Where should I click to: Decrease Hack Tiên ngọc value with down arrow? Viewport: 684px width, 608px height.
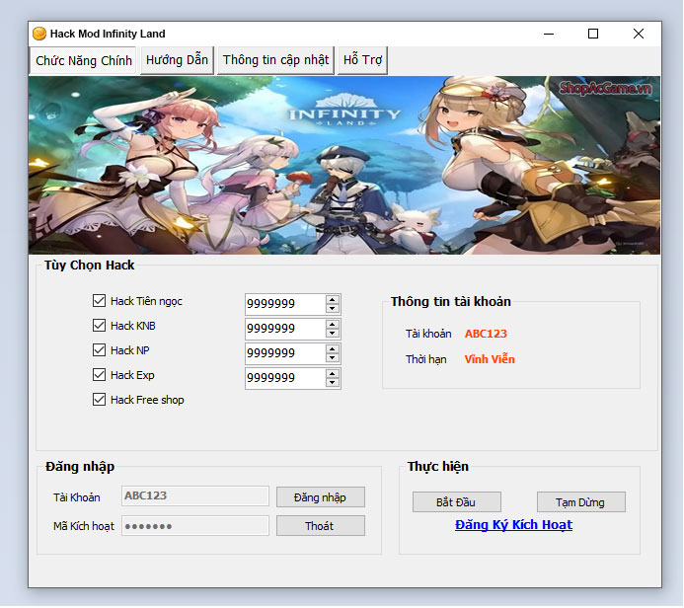pos(333,308)
